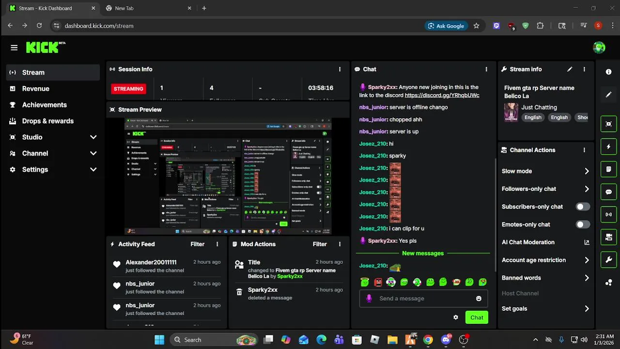
Task: Open Mod Actions three-dot menu
Action: pos(340,244)
